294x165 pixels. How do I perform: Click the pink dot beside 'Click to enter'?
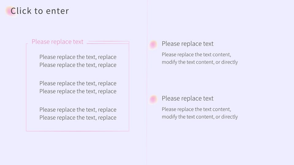tap(10, 11)
